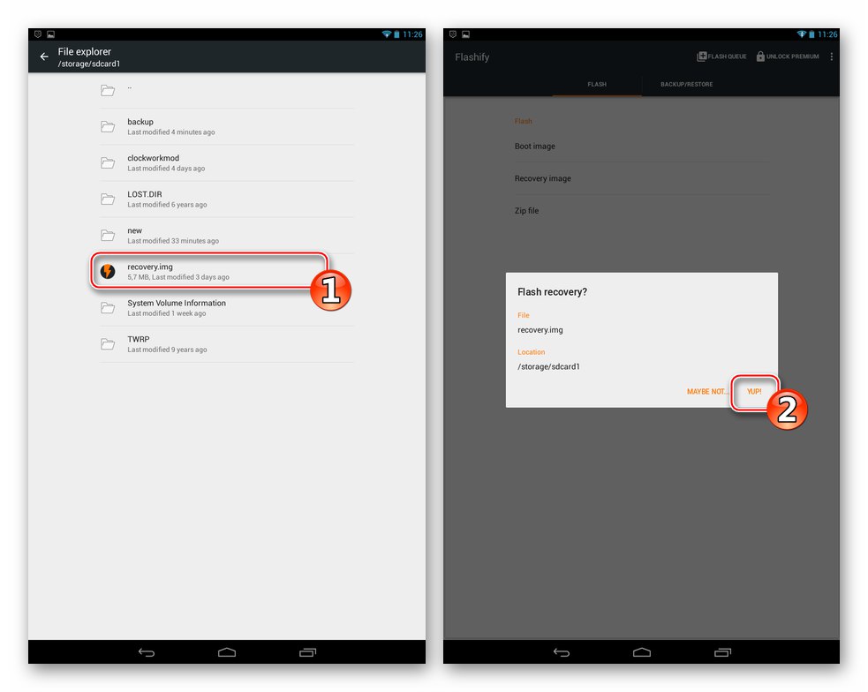Click the folder icon beside new
Screen dimensions: 868x692
108,236
